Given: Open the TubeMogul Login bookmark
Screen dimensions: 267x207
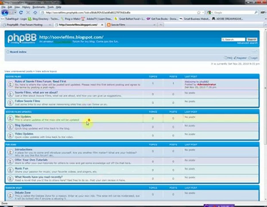Looking at the screenshot, I should [14, 19].
